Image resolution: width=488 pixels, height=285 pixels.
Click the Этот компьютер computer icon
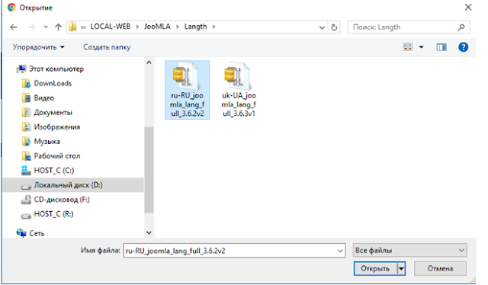tap(21, 69)
